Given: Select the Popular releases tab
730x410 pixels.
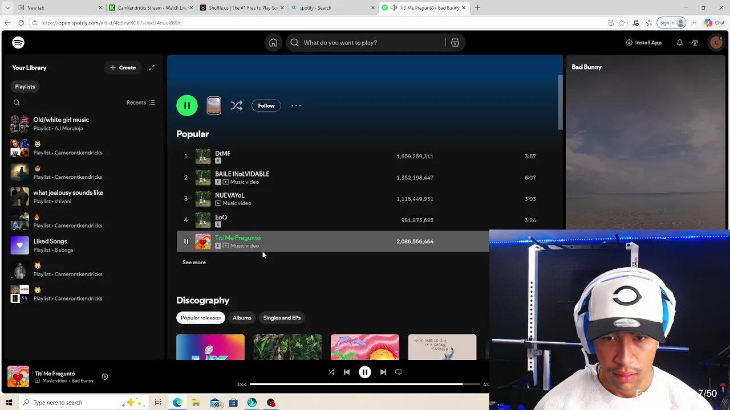Looking at the screenshot, I should pyautogui.click(x=201, y=318).
